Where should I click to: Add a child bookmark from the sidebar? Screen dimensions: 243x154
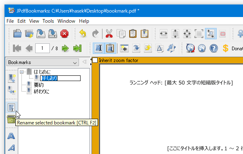pos(11,90)
